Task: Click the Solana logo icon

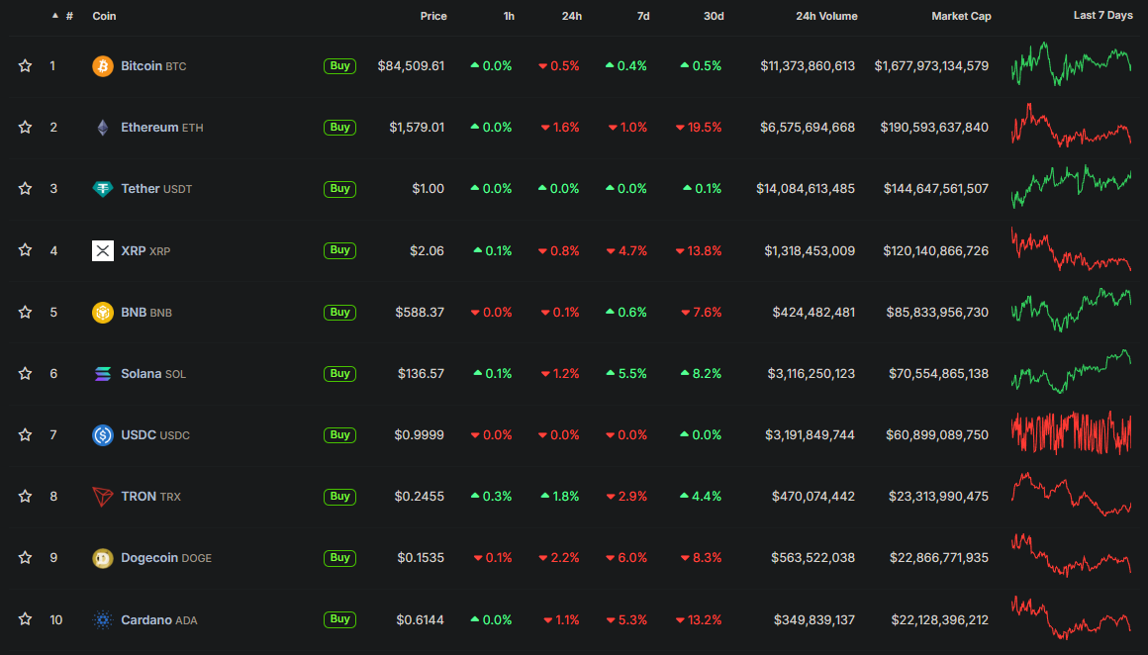Action: point(103,374)
